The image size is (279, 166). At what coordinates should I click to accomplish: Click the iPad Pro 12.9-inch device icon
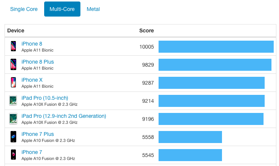pyautogui.click(x=14, y=119)
